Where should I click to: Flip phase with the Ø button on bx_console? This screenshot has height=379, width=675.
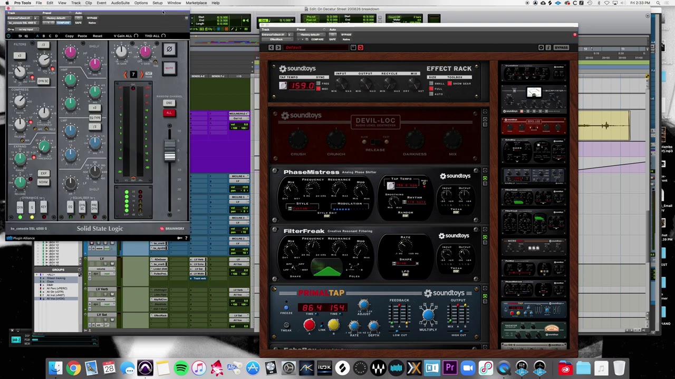[169, 49]
